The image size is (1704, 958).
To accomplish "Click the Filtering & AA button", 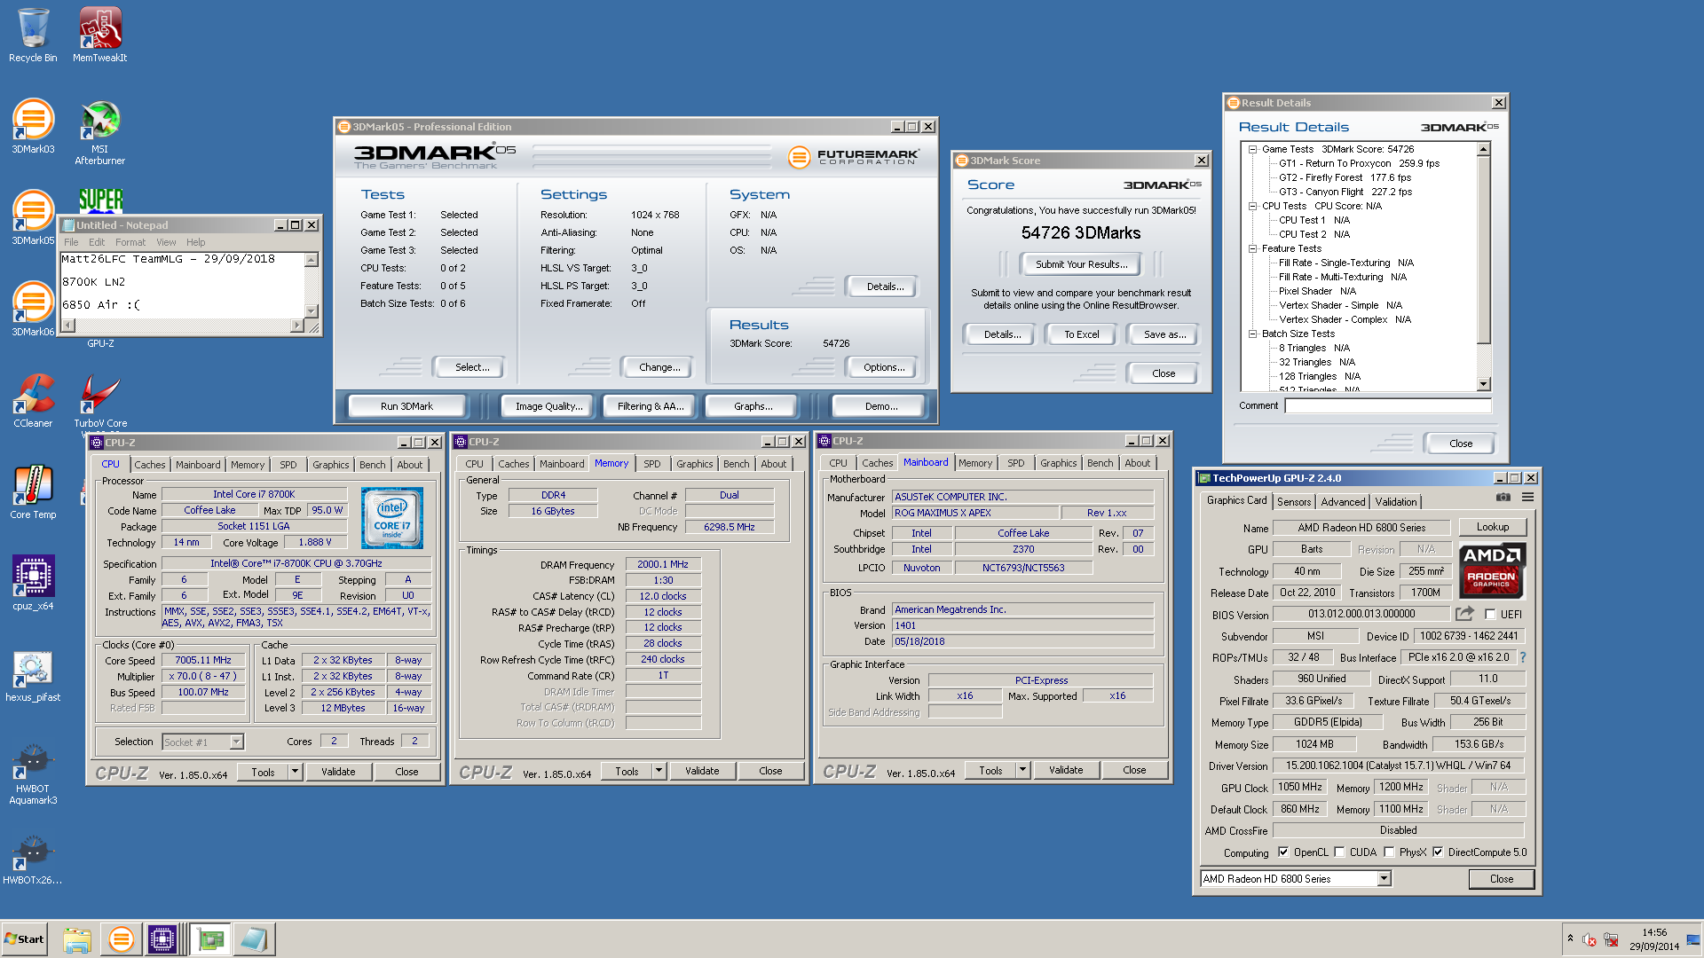I will [x=651, y=406].
